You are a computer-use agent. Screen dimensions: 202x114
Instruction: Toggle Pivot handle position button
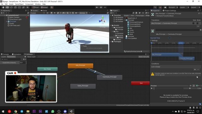[x=36, y=7]
